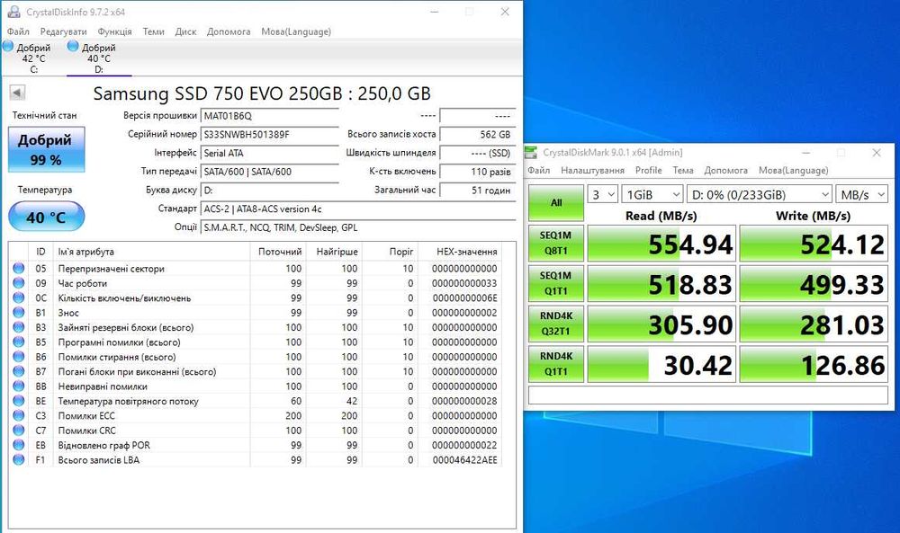Click status orb for attribute 09 row
The image size is (900, 533).
point(18,283)
